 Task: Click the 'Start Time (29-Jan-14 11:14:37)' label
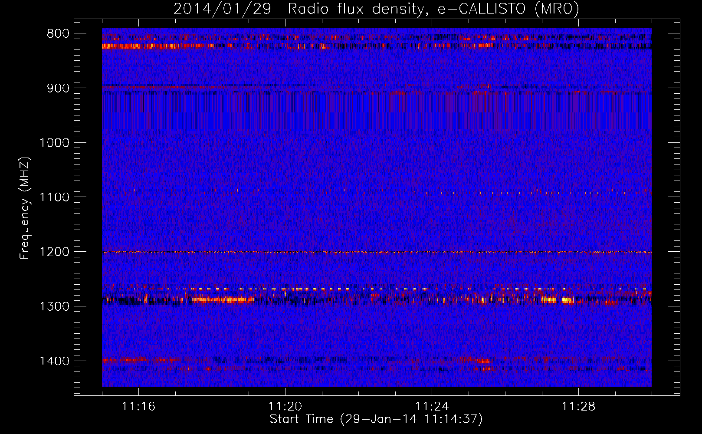click(376, 419)
